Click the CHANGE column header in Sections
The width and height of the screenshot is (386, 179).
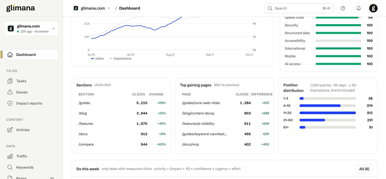point(156,94)
